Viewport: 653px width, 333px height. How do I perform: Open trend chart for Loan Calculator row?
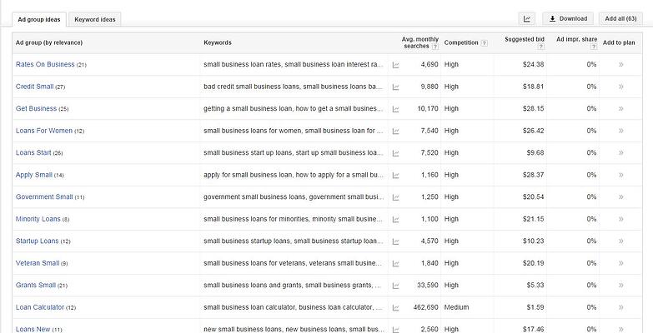point(395,308)
